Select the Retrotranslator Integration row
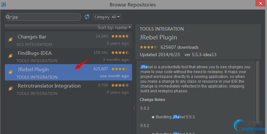 [x=68, y=89]
